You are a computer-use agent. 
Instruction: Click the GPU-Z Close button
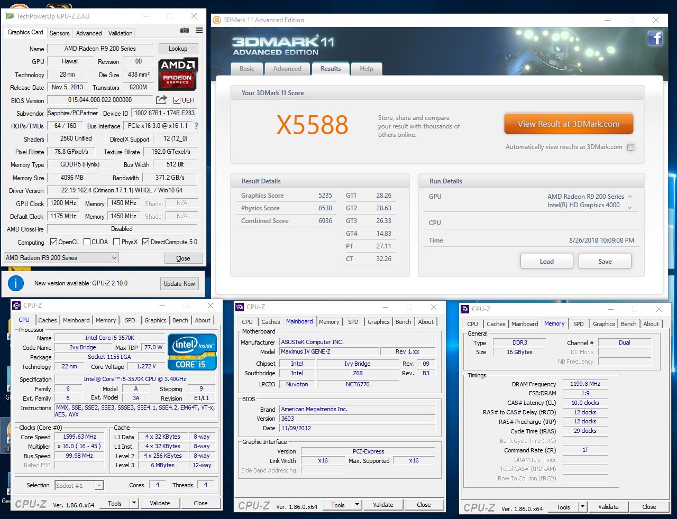183,258
